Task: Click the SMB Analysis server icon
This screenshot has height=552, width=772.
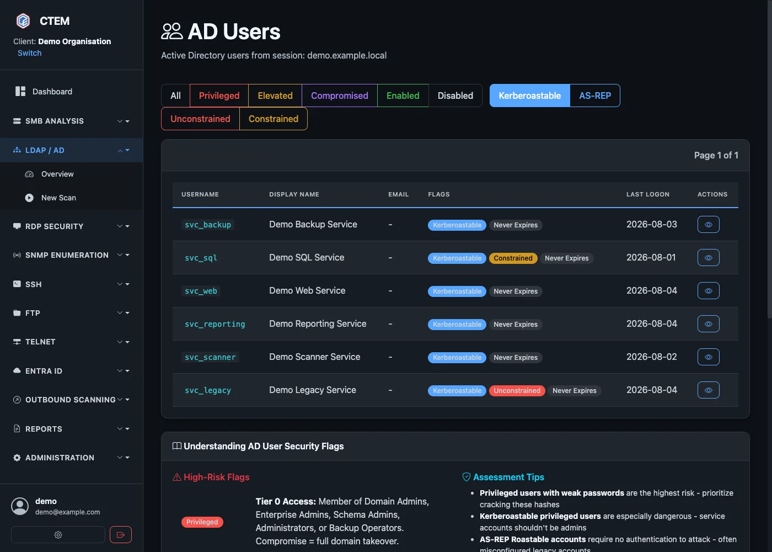Action: (17, 121)
